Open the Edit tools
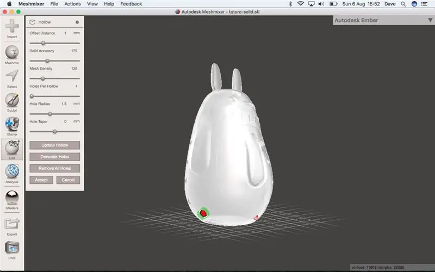435x272 pixels. pyautogui.click(x=12, y=150)
